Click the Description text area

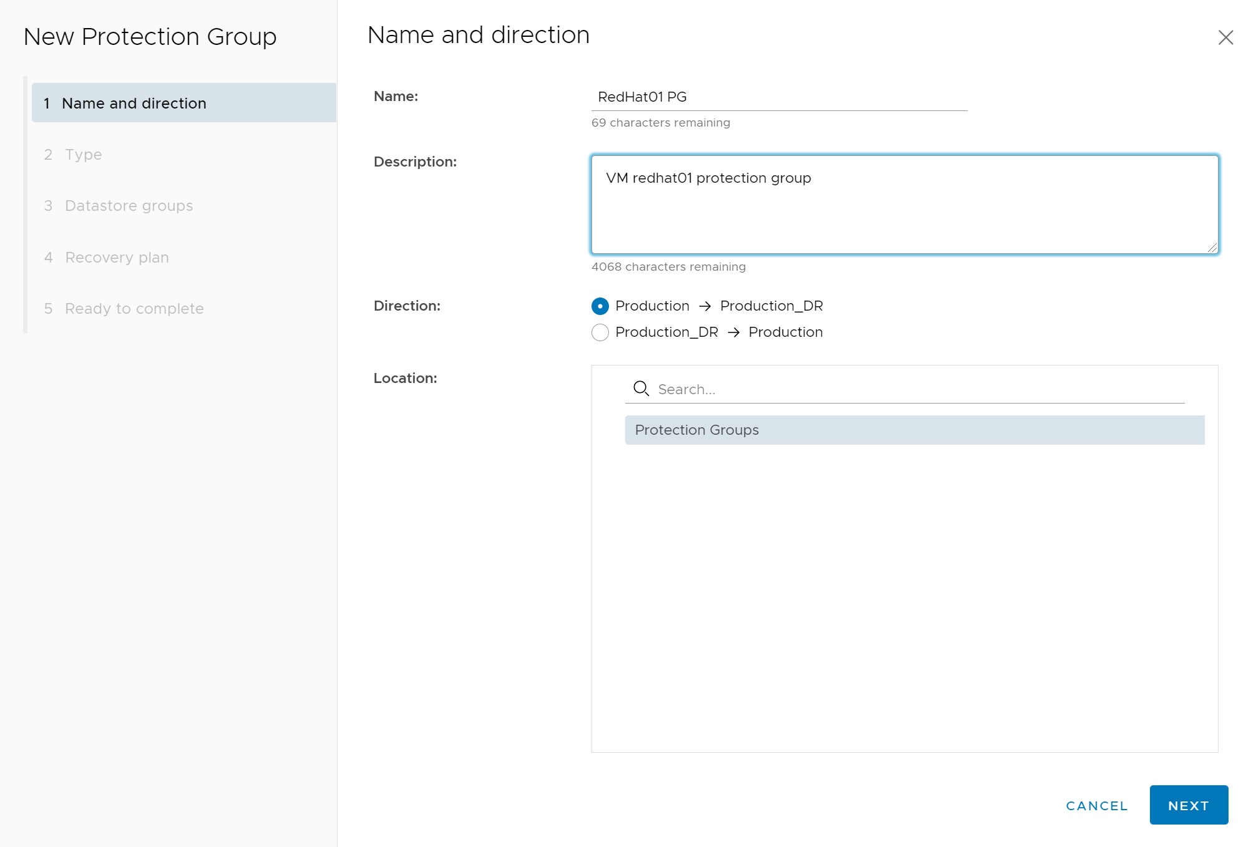[x=904, y=205]
